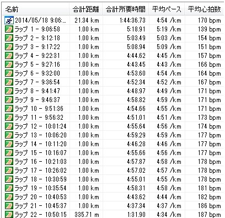Click the lap icon for ラップ 22
Screen dimensions: 225x218
[x=9, y=215]
